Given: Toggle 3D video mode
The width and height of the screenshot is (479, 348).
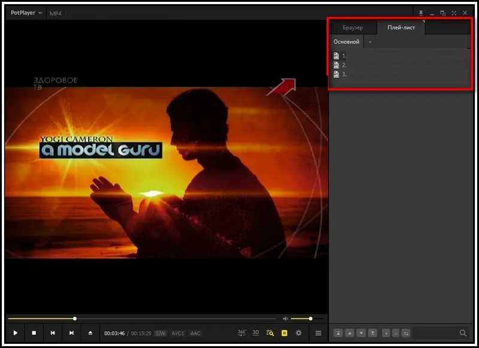Looking at the screenshot, I should pos(256,332).
